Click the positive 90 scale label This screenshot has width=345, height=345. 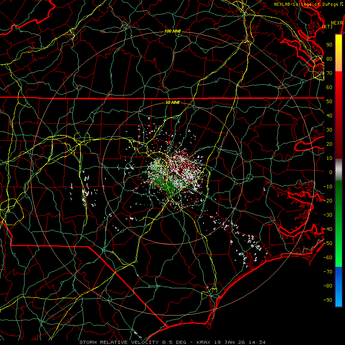pyautogui.click(x=329, y=45)
